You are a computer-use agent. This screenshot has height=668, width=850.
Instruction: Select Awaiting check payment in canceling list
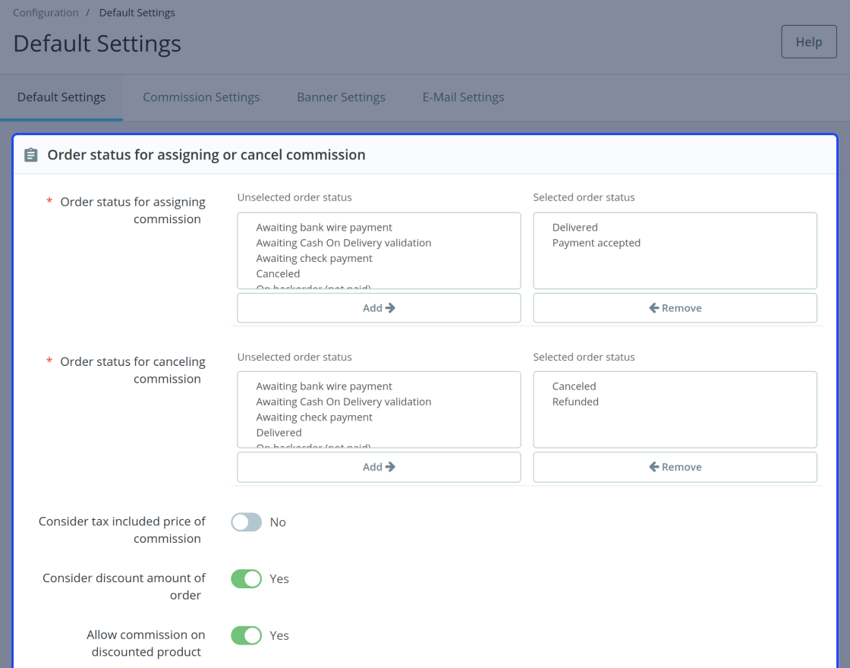point(314,417)
